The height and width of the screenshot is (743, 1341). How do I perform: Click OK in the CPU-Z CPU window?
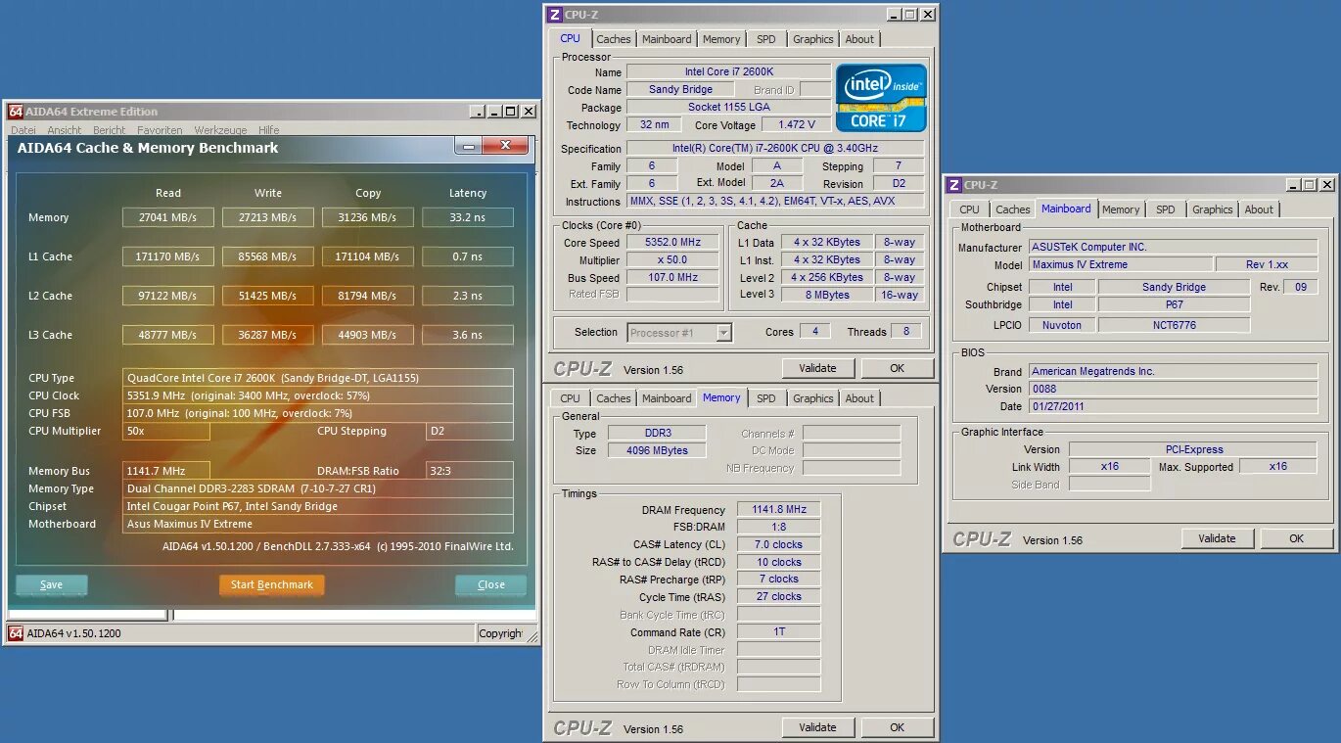(x=898, y=369)
